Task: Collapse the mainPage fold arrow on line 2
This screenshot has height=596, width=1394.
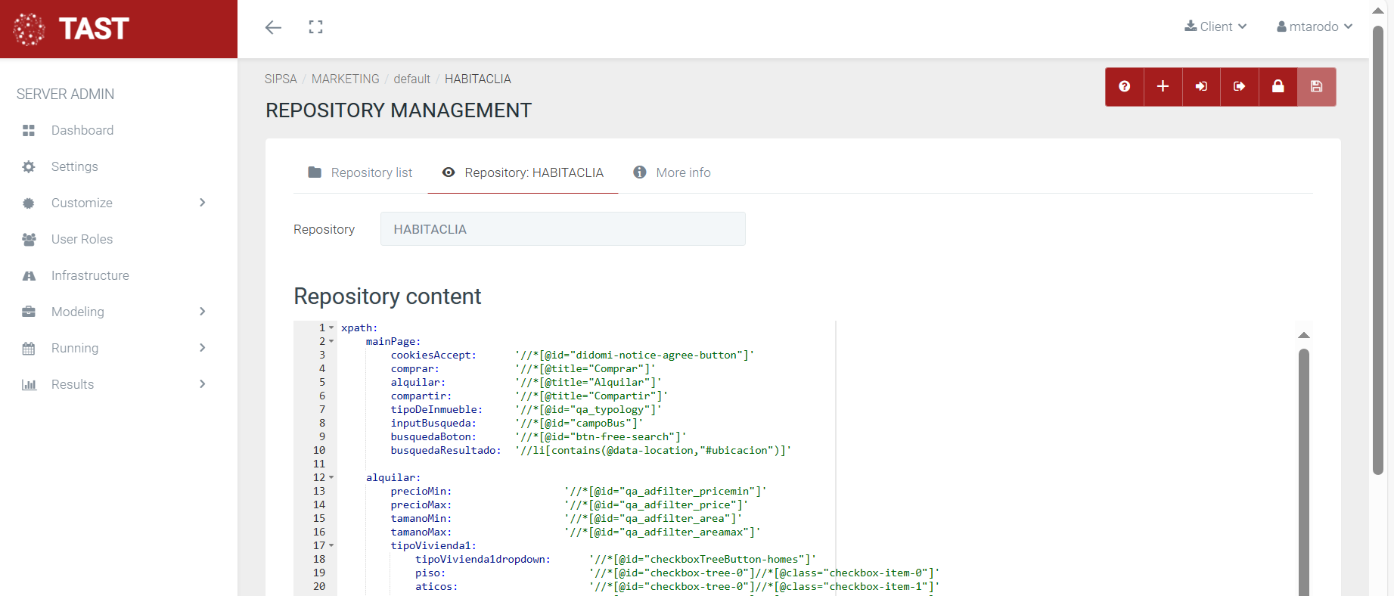Action: [x=331, y=341]
